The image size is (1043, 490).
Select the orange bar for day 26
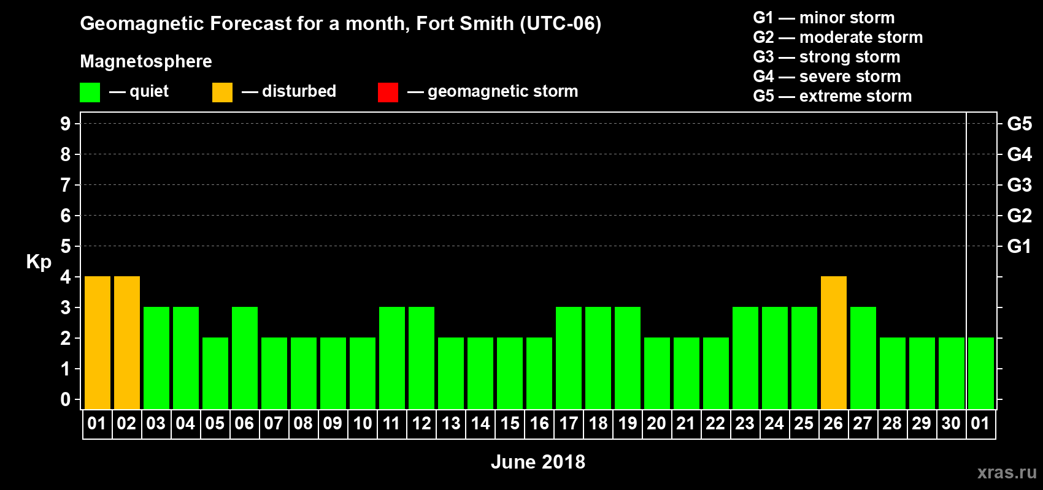tap(834, 342)
